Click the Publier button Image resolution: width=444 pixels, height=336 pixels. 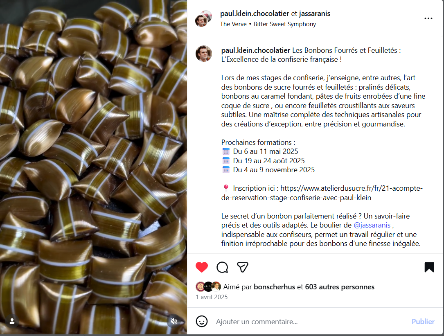[423, 322]
